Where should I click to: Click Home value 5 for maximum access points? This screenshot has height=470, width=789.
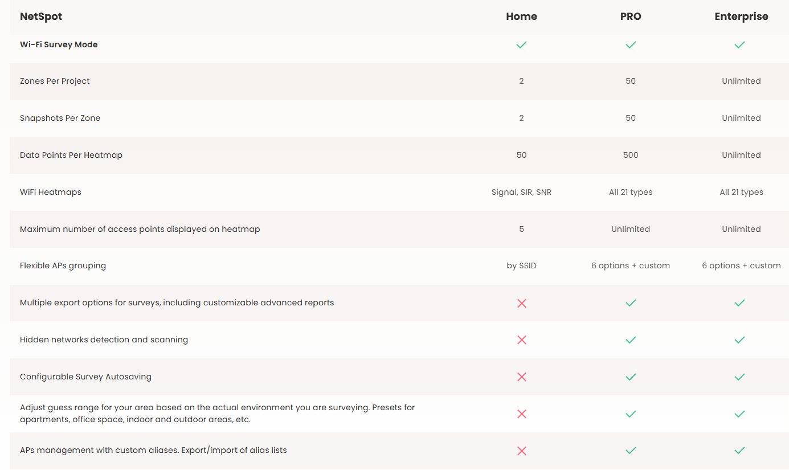pos(521,229)
